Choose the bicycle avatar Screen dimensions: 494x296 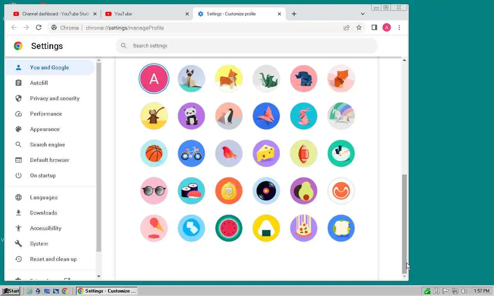pyautogui.click(x=191, y=153)
